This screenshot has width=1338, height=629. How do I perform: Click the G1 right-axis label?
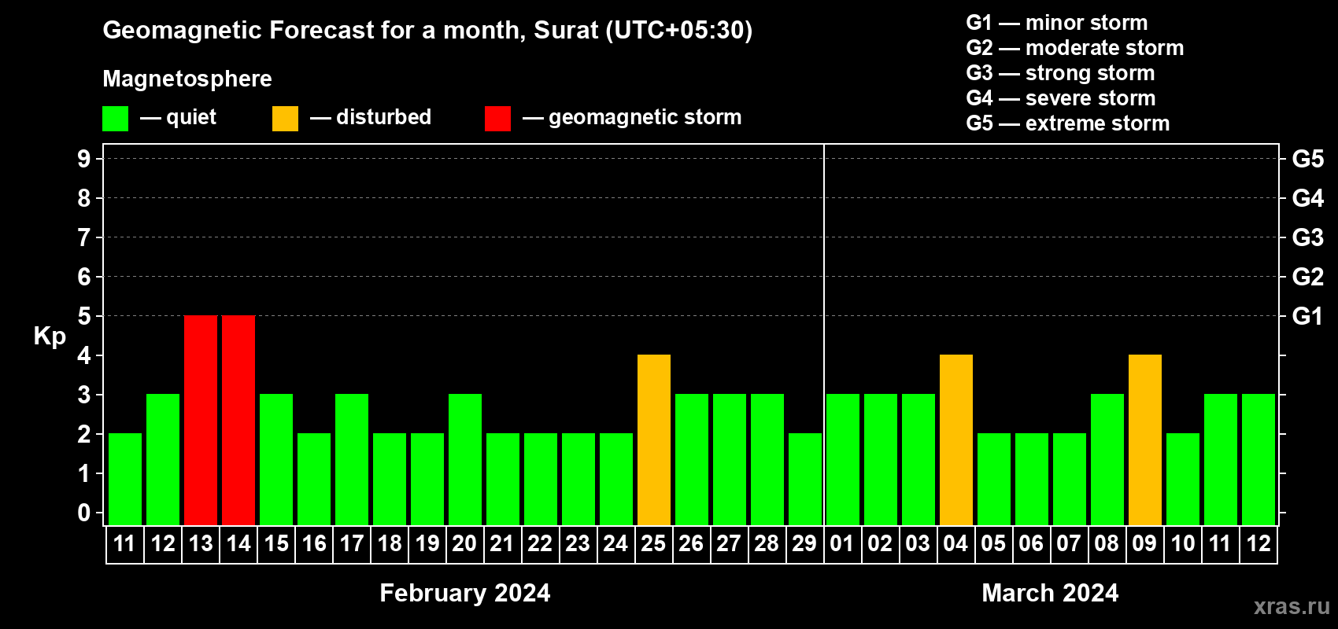click(x=1308, y=316)
